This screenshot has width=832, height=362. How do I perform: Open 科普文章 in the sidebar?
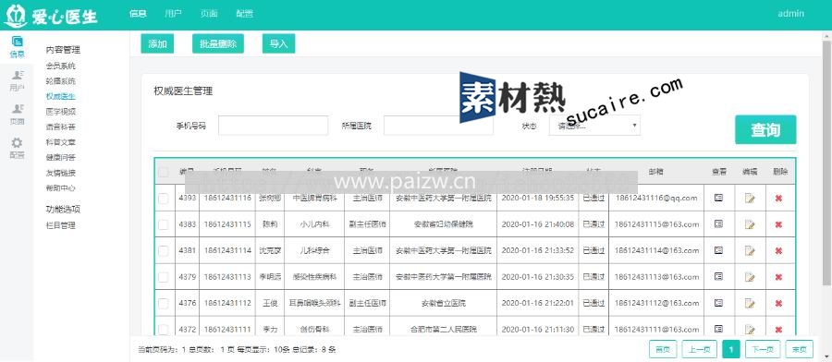[x=60, y=142]
